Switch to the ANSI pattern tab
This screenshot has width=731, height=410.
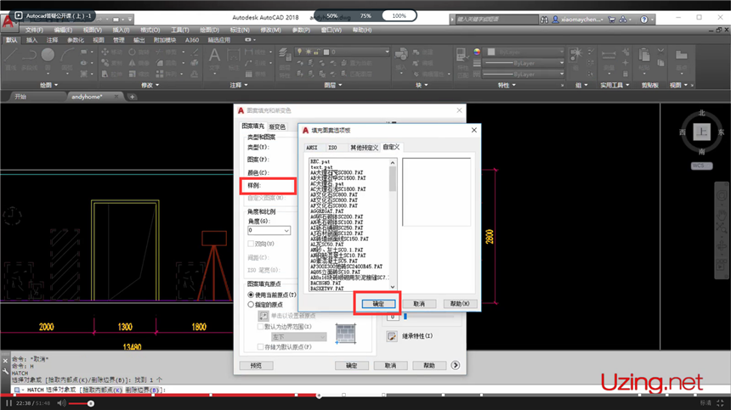point(312,148)
